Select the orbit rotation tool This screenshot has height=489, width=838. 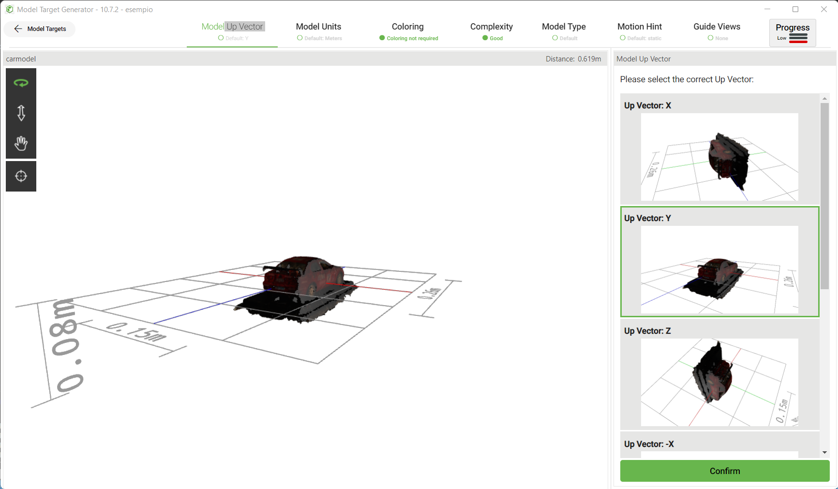pyautogui.click(x=21, y=82)
